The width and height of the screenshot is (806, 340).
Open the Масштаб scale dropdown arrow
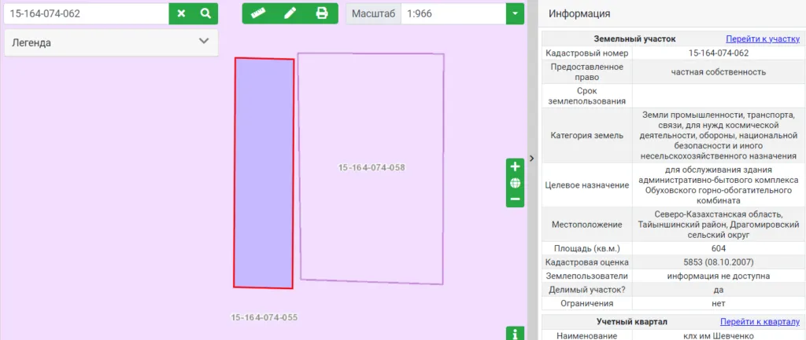(x=515, y=13)
